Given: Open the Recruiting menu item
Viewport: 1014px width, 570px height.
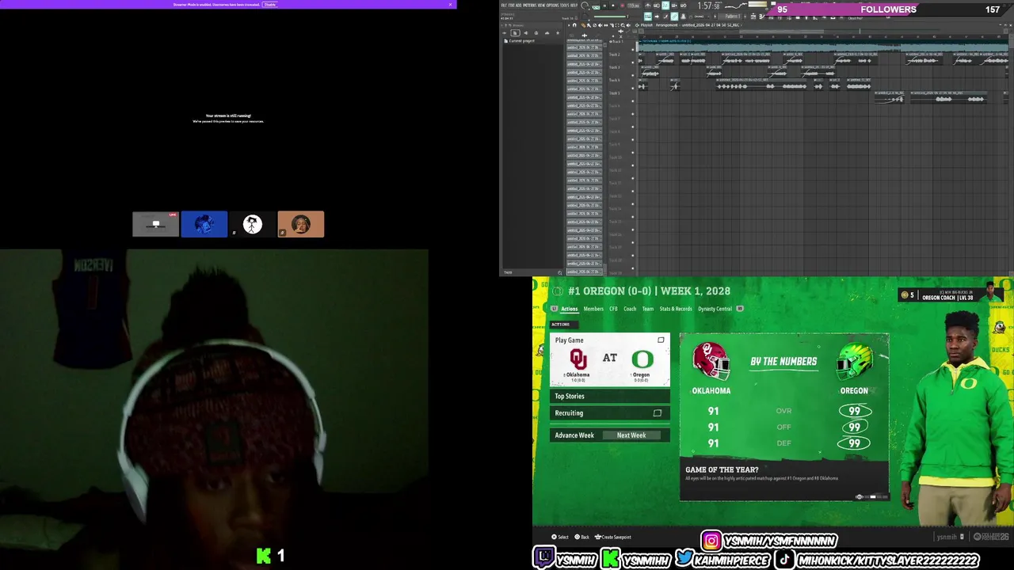Looking at the screenshot, I should (610, 412).
